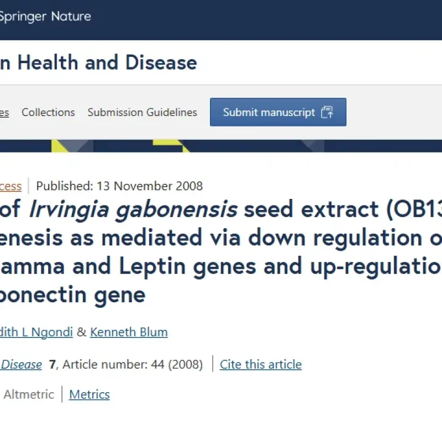Click the Altmetric label
The height and width of the screenshot is (442, 442).
click(29, 394)
